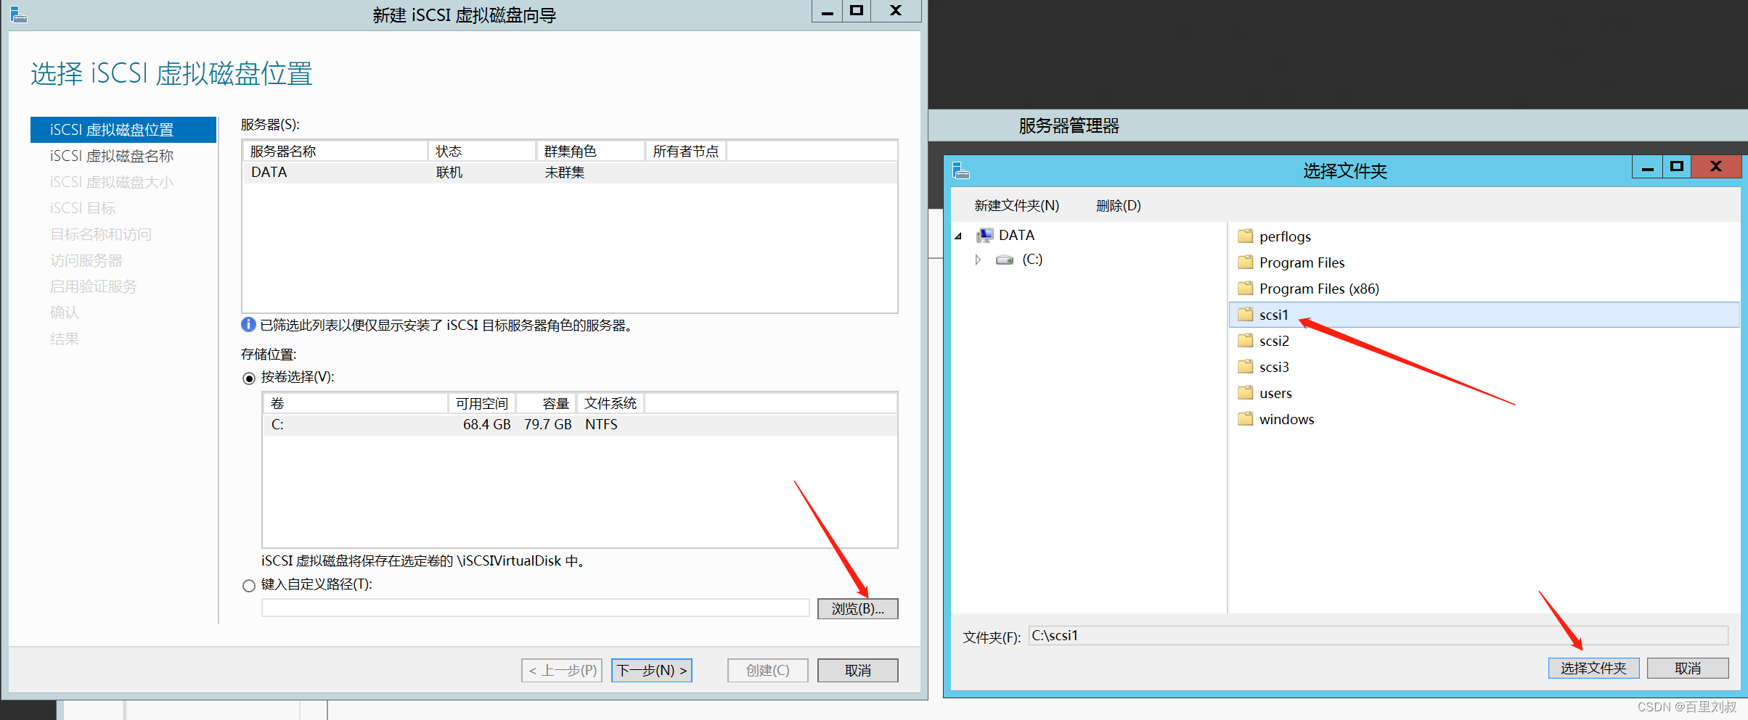This screenshot has height=720, width=1748.
Task: Open the iSCSI 虚拟磁盘大小 step
Action: (112, 182)
